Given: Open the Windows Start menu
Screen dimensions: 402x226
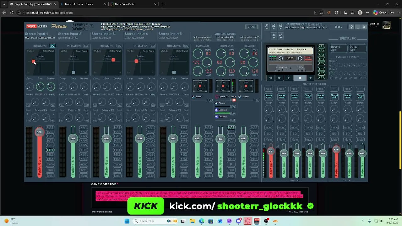Looking at the screenshot, I should tap(127, 221).
